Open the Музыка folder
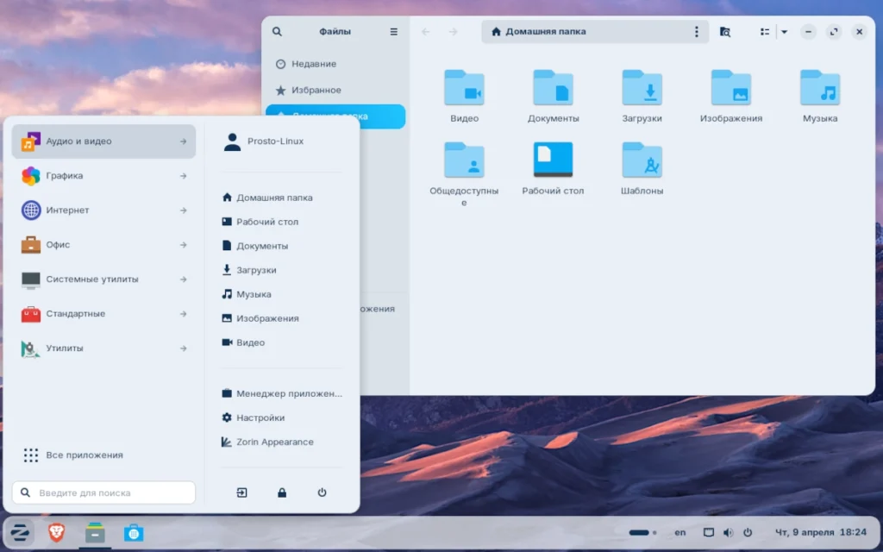This screenshot has width=883, height=552. click(x=820, y=96)
